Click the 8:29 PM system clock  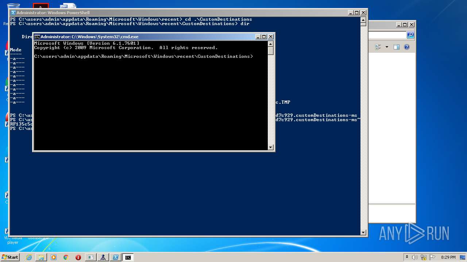point(448,257)
